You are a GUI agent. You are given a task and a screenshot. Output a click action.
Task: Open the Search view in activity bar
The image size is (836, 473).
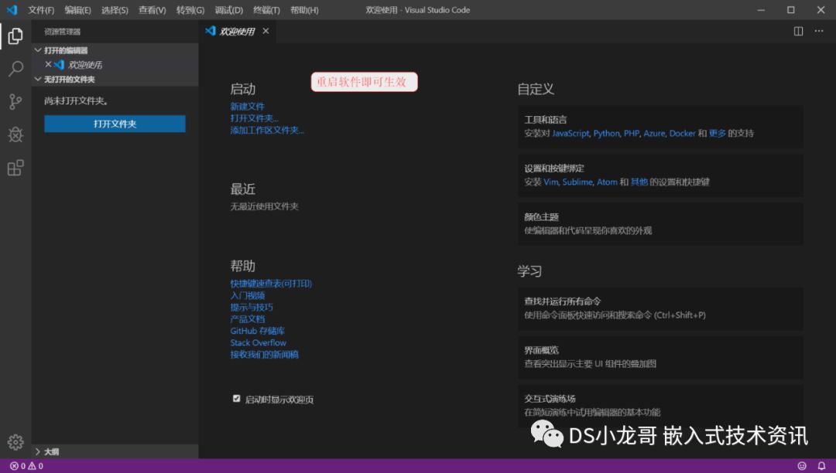point(15,69)
